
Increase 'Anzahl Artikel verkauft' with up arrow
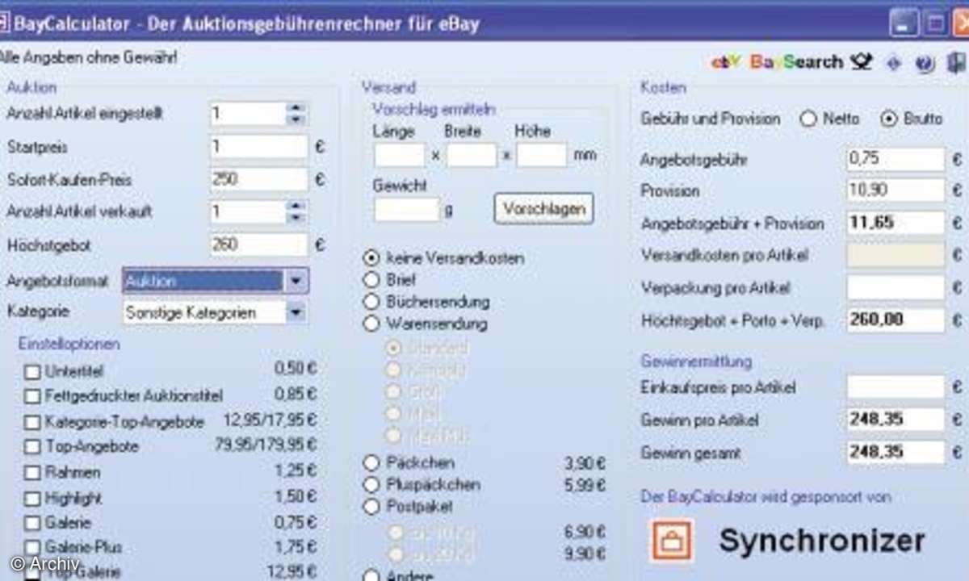(x=296, y=206)
